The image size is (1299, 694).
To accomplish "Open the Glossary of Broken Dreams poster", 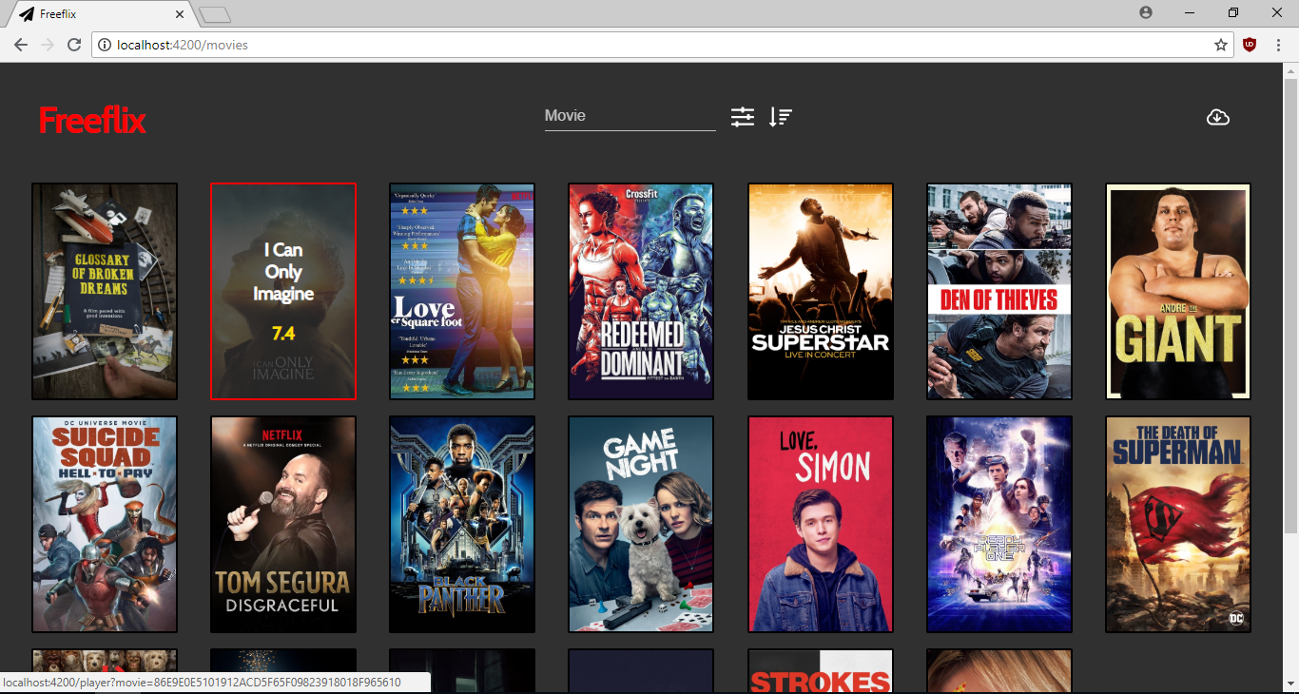I will pos(105,291).
